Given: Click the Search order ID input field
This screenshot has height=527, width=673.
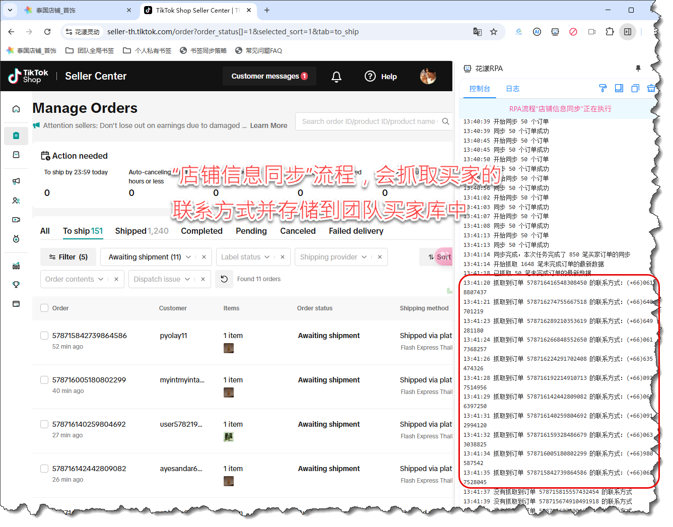Looking at the screenshot, I should 368,121.
